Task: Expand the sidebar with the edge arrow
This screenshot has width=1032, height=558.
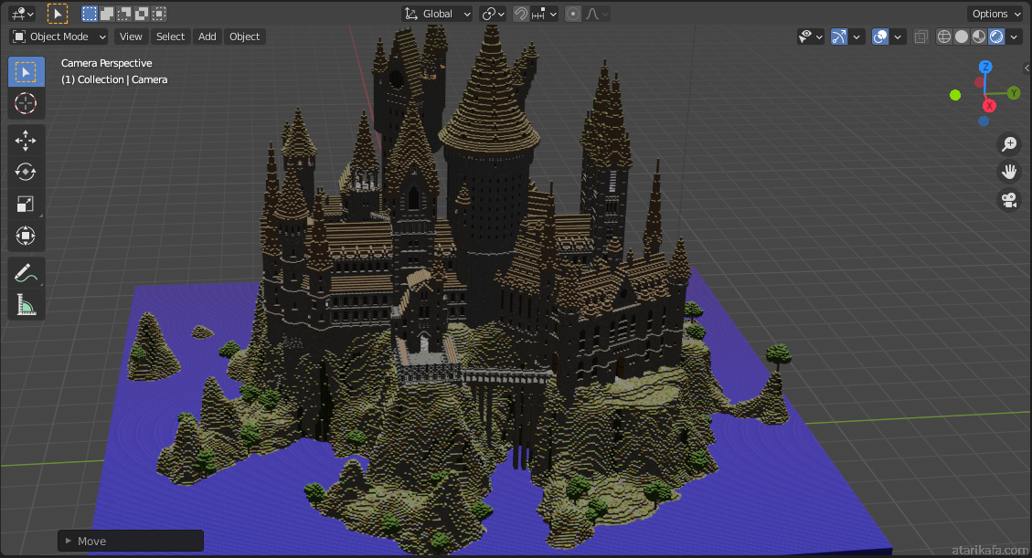Action: (x=1027, y=68)
